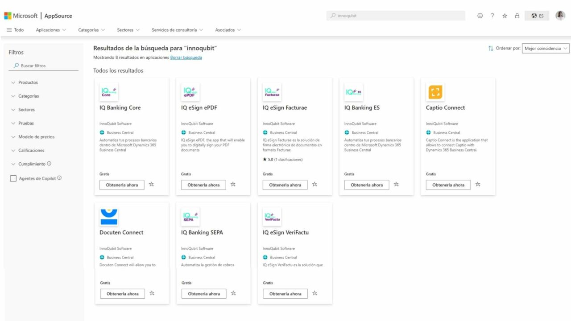Open the Captio Connect title

(445, 107)
